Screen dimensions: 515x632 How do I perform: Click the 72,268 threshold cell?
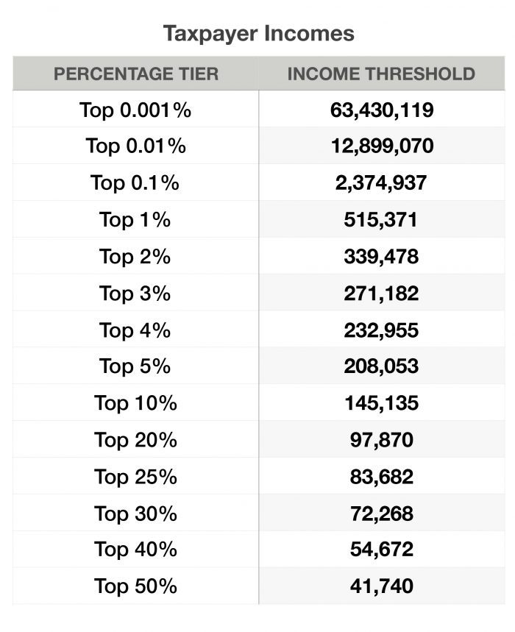click(380, 514)
